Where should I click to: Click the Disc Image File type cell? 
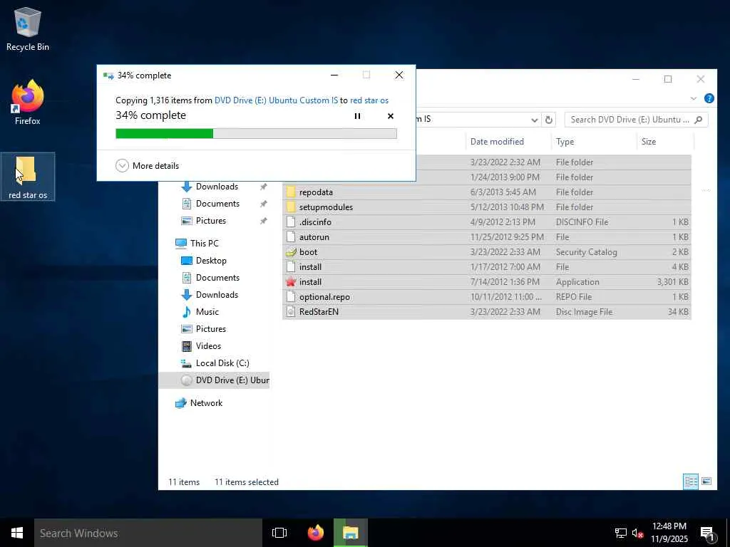584,312
